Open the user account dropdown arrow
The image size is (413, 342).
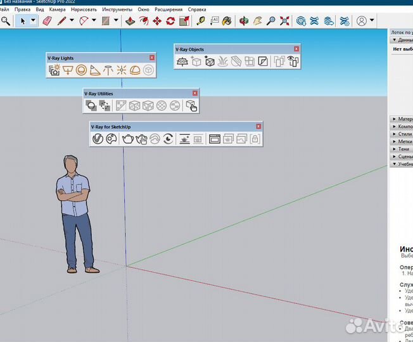(372, 20)
